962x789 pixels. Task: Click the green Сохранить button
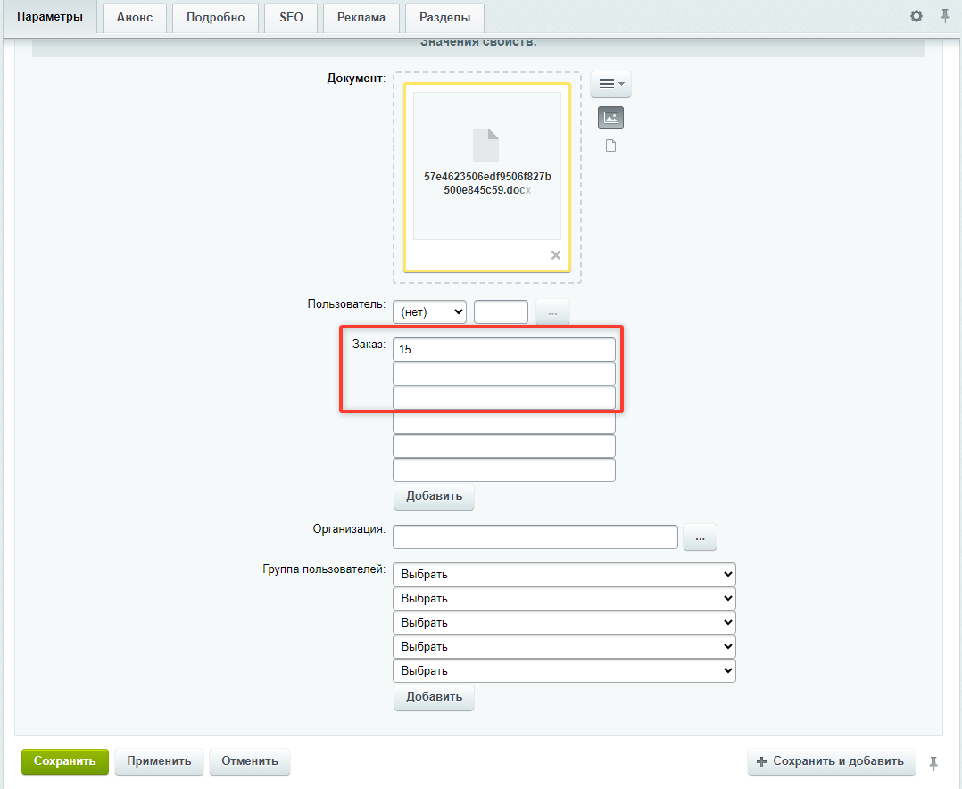tap(65, 761)
